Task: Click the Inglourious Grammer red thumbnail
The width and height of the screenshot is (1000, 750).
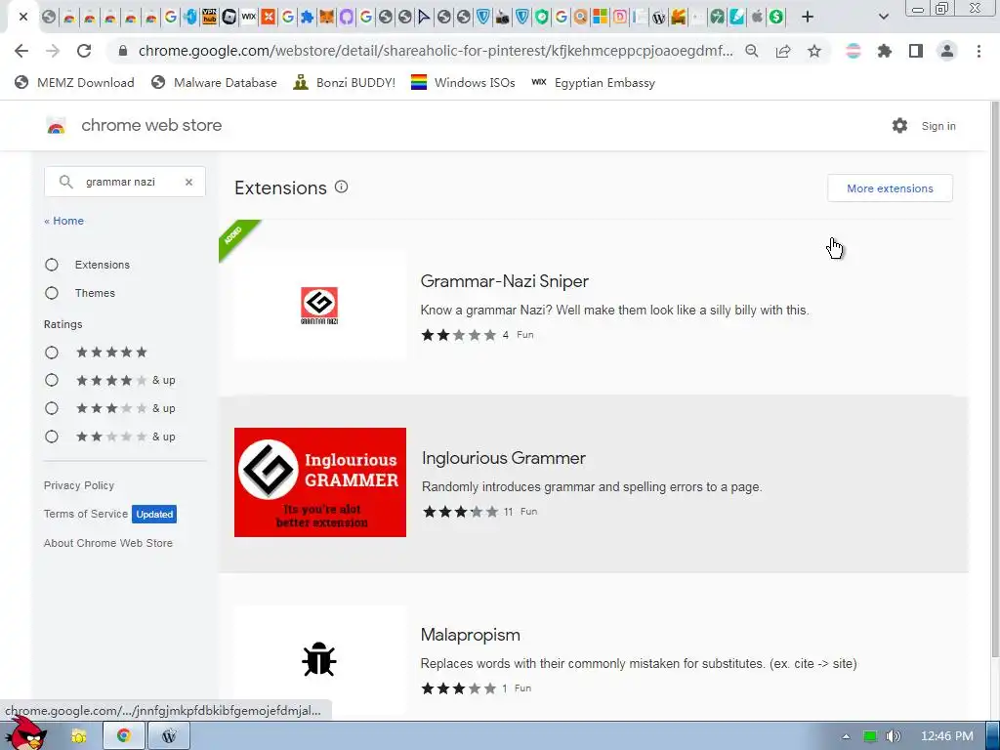Action: [x=320, y=482]
